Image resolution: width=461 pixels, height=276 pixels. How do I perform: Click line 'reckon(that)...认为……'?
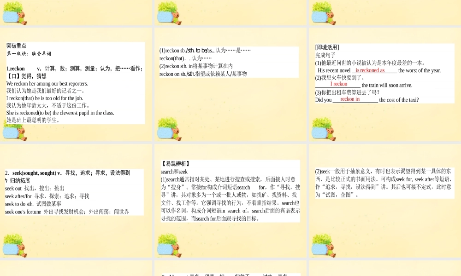click(x=185, y=58)
